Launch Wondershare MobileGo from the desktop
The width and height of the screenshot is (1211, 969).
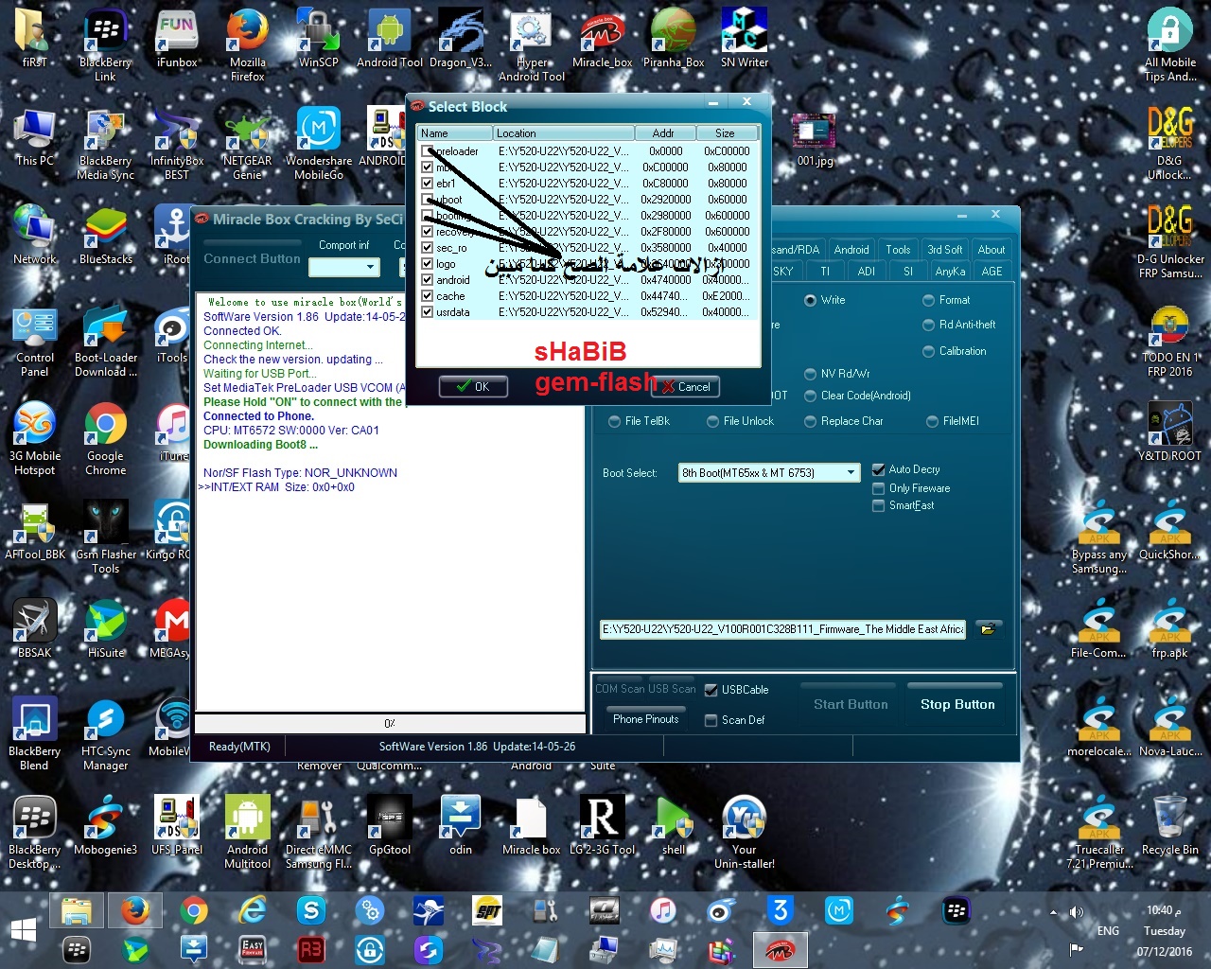(319, 144)
